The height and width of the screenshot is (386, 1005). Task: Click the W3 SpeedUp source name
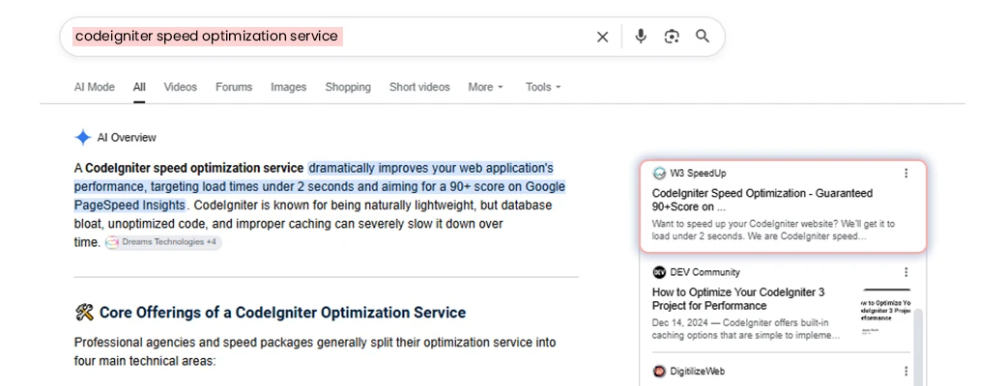[698, 173]
